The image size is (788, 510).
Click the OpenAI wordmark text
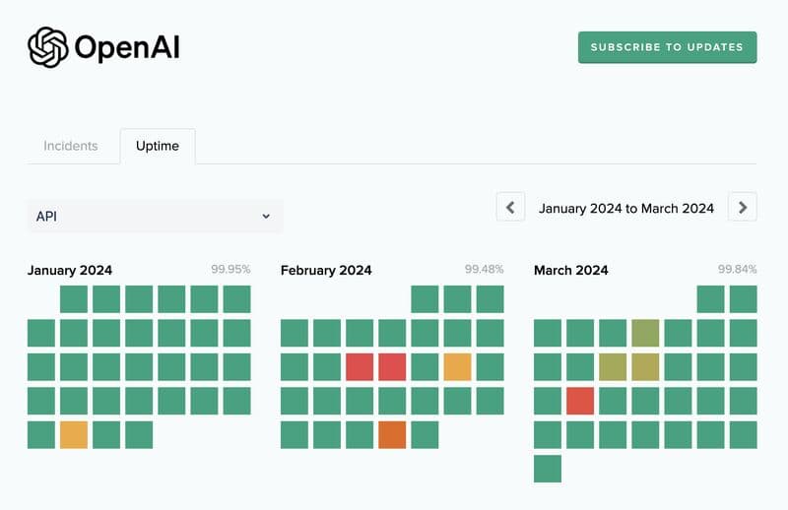point(127,47)
